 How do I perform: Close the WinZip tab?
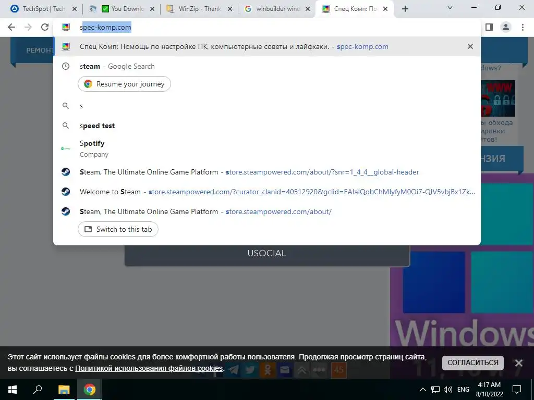click(x=230, y=9)
